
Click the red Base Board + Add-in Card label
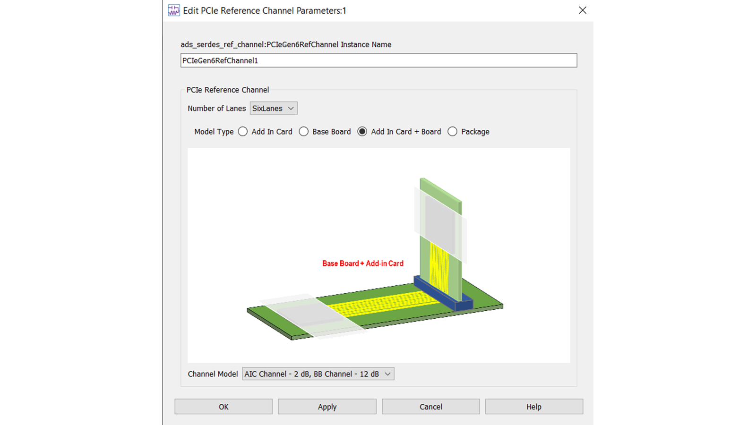363,263
